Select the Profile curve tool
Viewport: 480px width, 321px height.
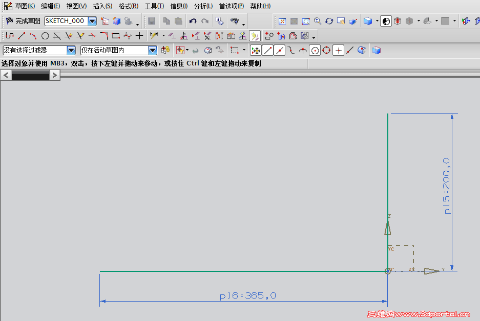pyautogui.click(x=10, y=36)
